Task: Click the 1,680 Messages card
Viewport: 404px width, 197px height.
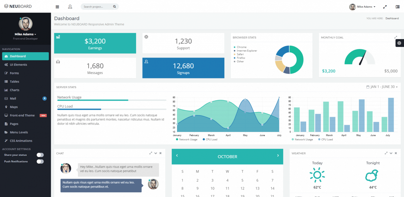Action: [x=95, y=68]
